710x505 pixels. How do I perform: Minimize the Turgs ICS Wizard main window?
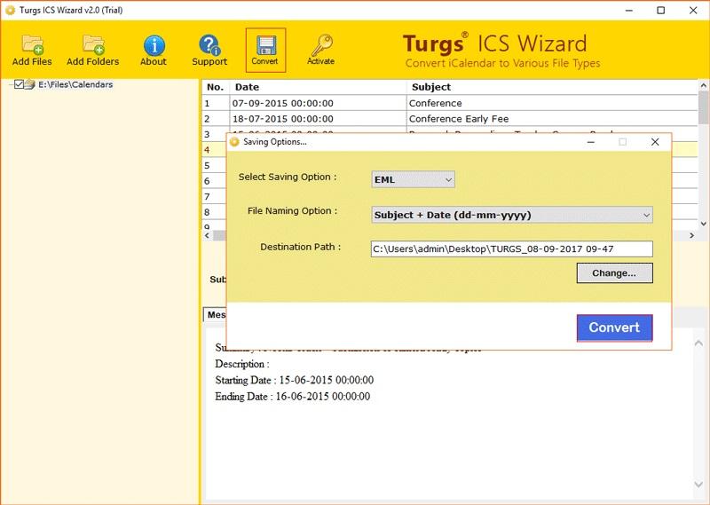(x=629, y=10)
